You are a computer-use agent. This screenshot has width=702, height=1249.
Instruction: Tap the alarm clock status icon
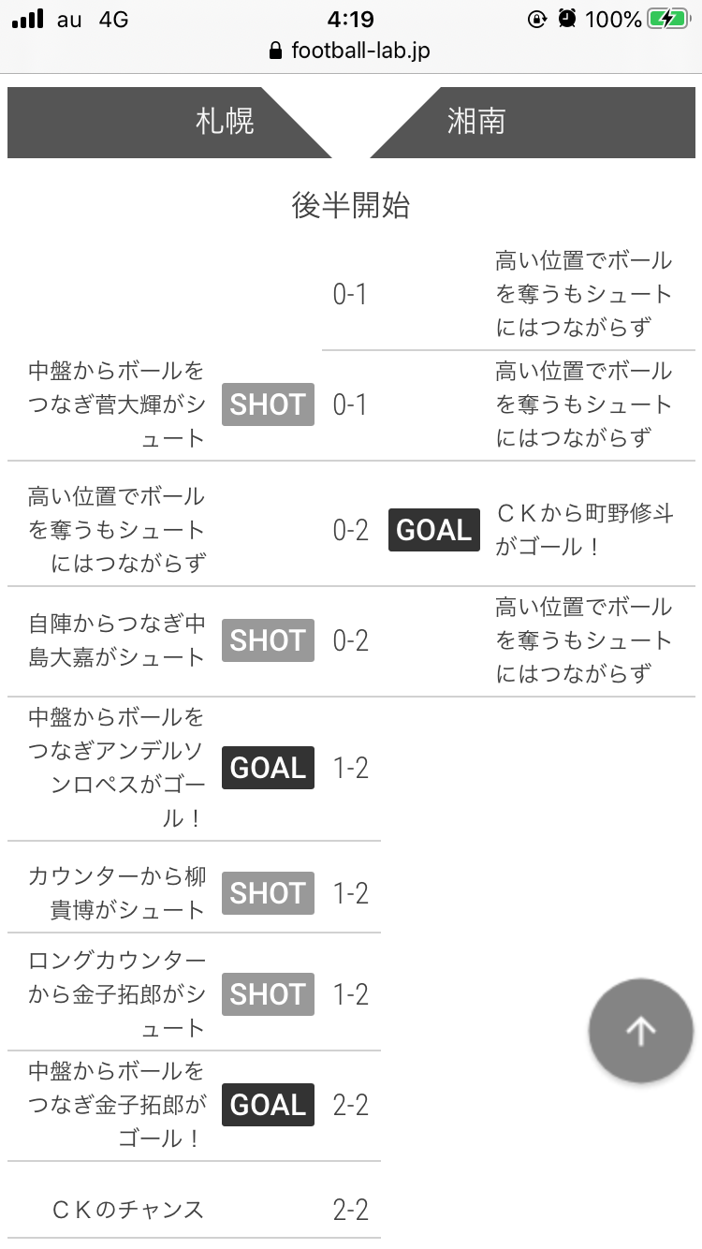567,19
